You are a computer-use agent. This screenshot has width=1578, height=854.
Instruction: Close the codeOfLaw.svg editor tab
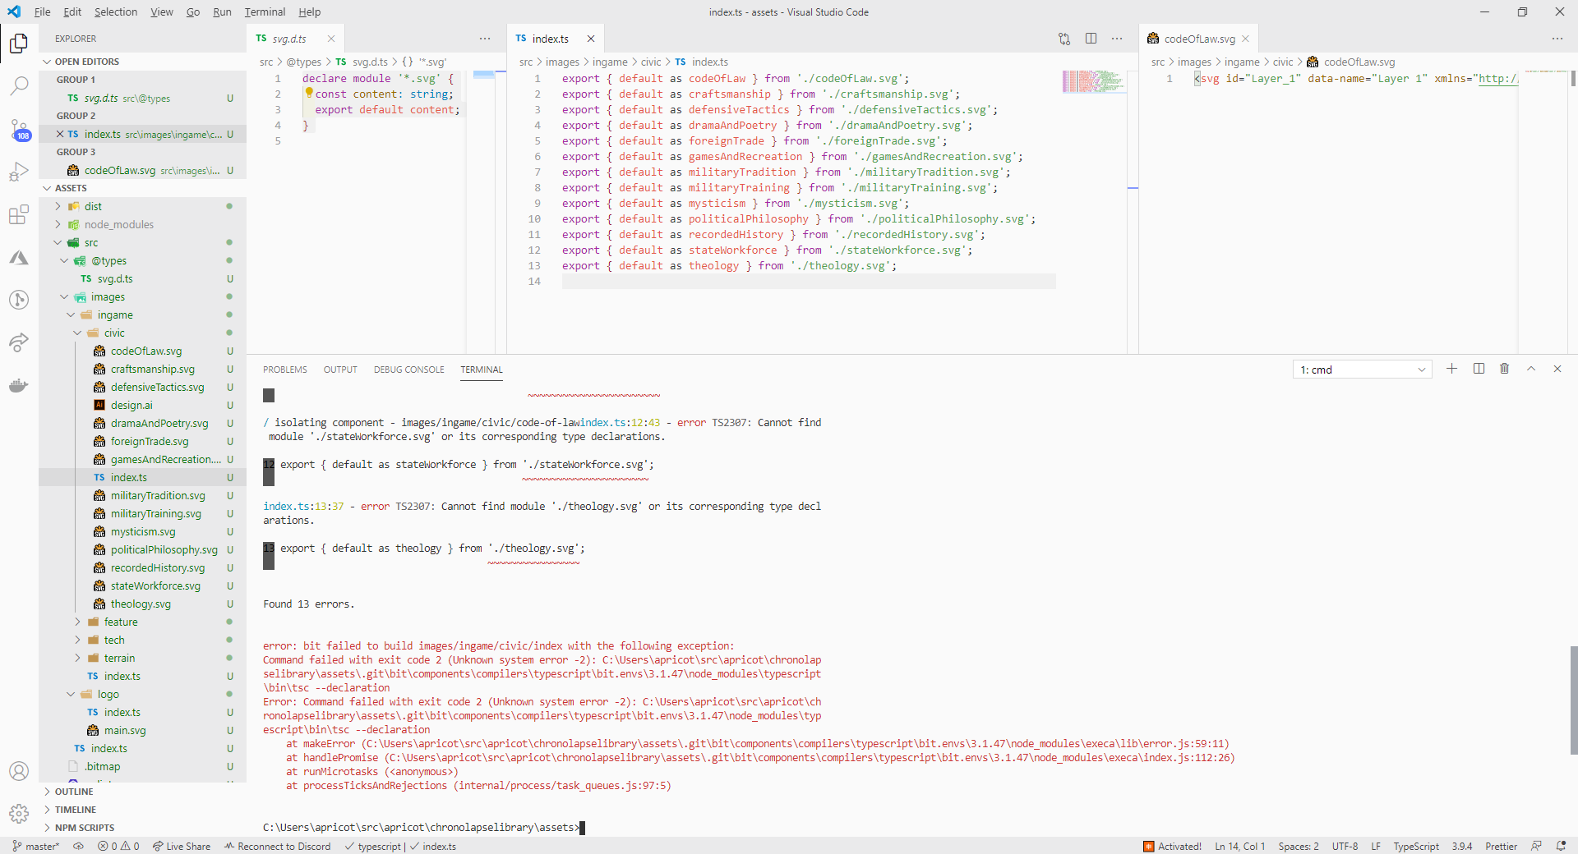click(1246, 39)
